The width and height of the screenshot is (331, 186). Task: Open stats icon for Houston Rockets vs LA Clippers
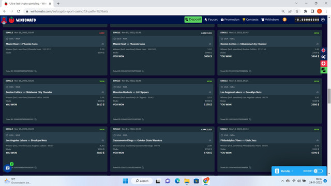point(210,92)
